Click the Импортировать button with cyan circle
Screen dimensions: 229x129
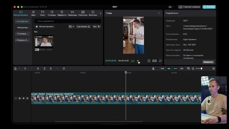(x=45, y=27)
